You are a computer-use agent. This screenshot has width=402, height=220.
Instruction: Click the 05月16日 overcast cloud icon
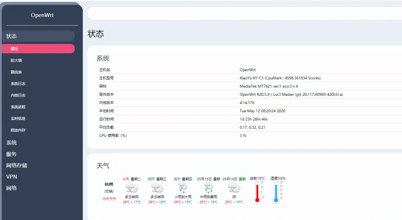234,188
